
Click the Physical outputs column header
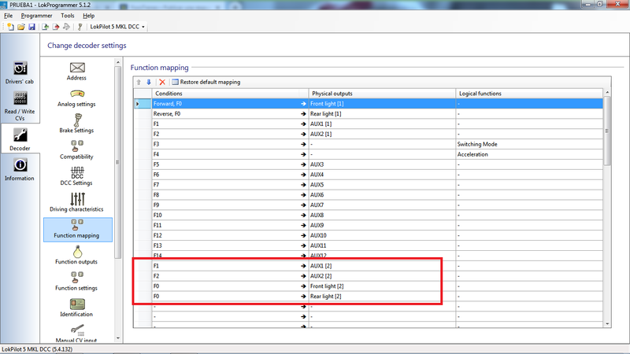[x=382, y=94]
